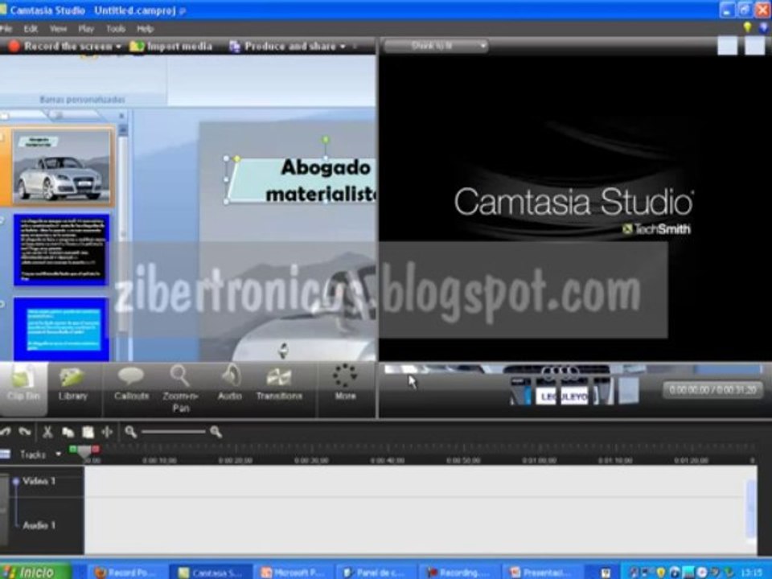Open the Tracks dropdown
Image resolution: width=772 pixels, height=579 pixels.
point(40,454)
